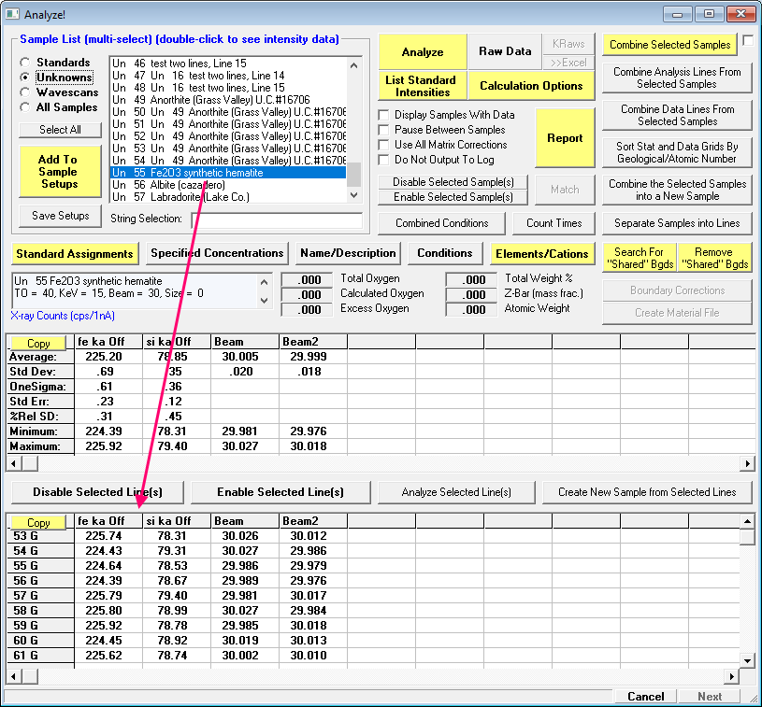Open Standard Assignments dialog
Image resolution: width=762 pixels, height=707 pixels.
[x=75, y=253]
